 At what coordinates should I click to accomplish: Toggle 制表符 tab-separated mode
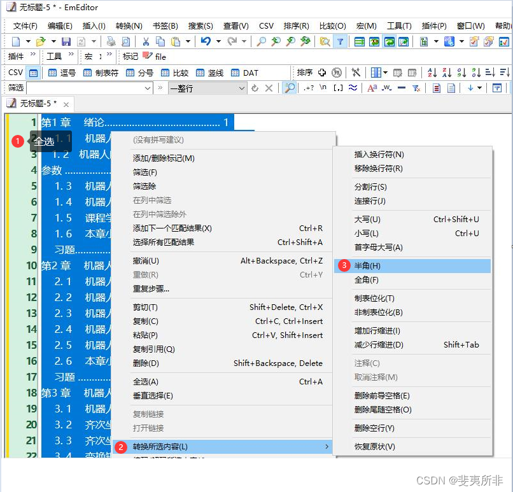point(101,73)
